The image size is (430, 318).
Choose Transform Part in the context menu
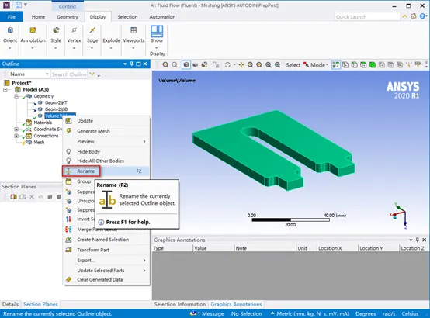[x=106, y=250]
